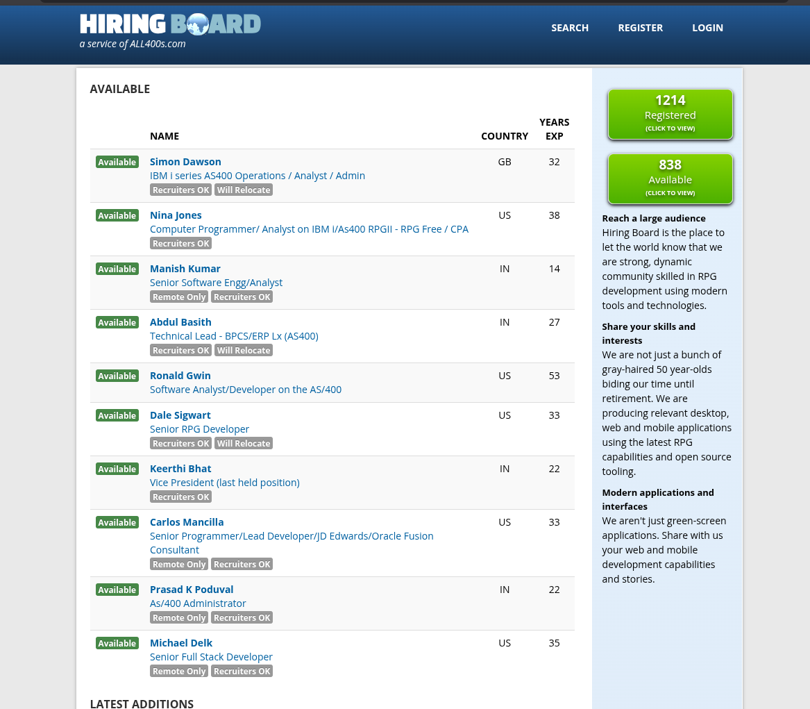The image size is (810, 709).
Task: Open Michael Delk's profile
Action: (x=180, y=643)
